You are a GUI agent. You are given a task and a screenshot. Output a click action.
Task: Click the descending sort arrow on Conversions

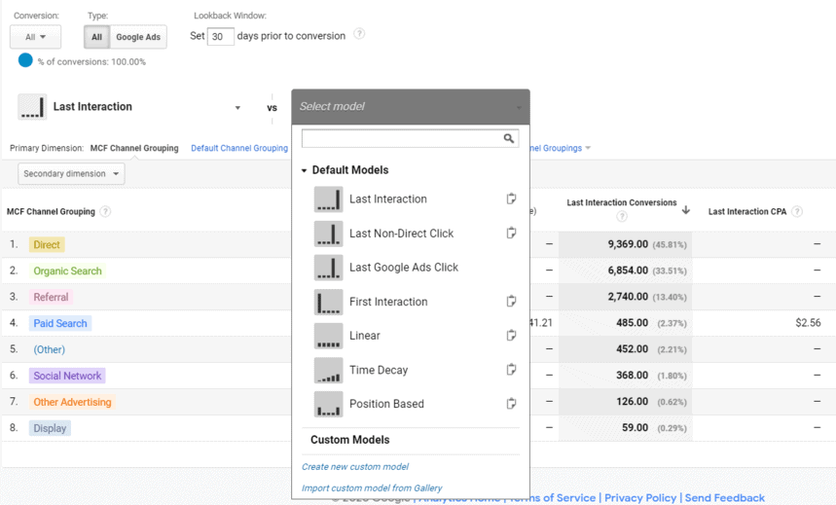686,210
